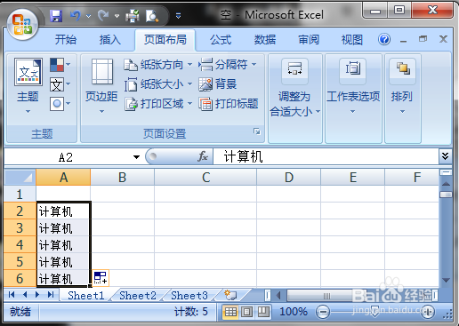Open theme effects dropdown
Image resolution: width=459 pixels, height=326 pixels.
coord(60,104)
